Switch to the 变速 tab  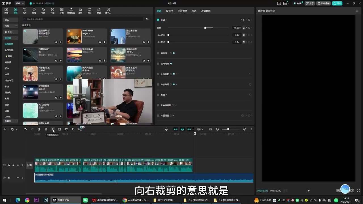coord(194,11)
